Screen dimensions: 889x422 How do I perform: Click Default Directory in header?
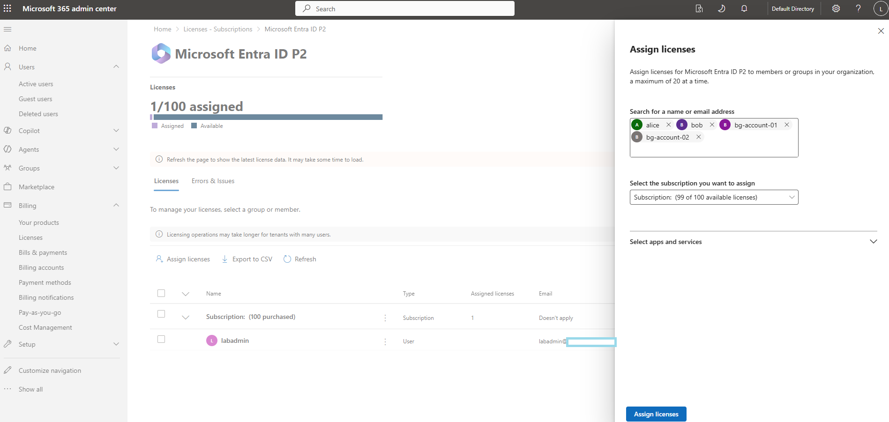(793, 8)
